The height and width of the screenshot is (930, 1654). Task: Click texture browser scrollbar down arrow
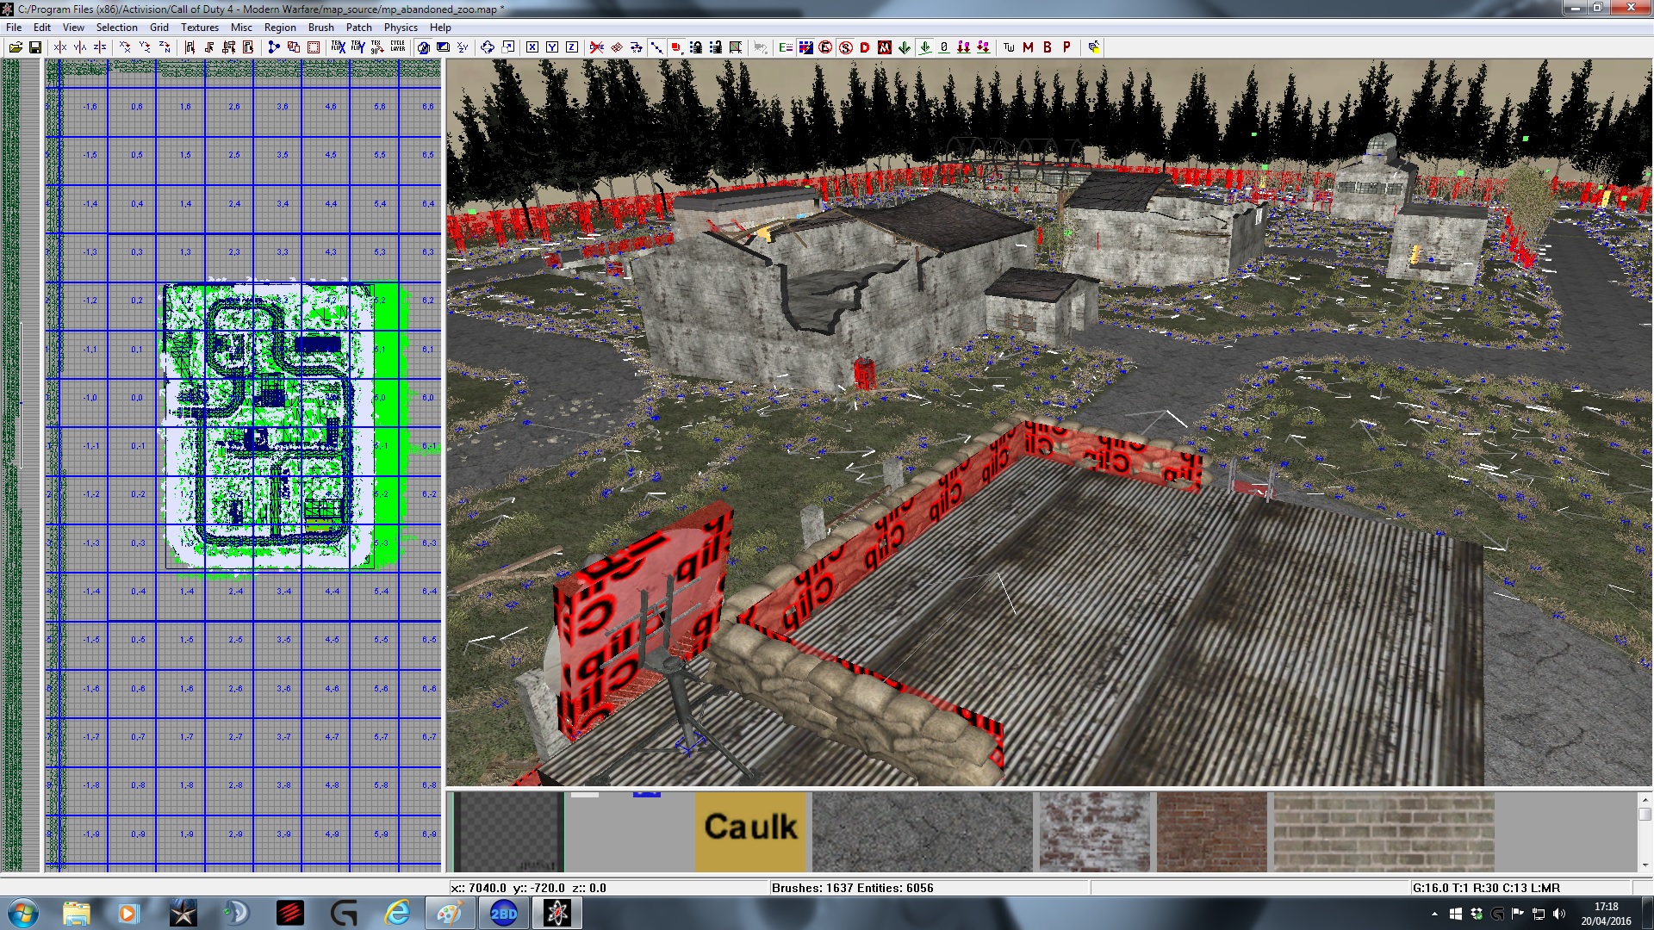click(1645, 865)
